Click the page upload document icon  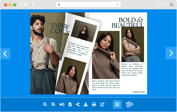coord(70,104)
